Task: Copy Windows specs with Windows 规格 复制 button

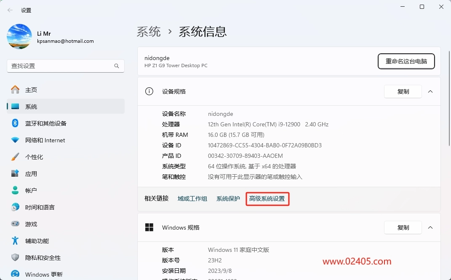Action: pyautogui.click(x=403, y=228)
